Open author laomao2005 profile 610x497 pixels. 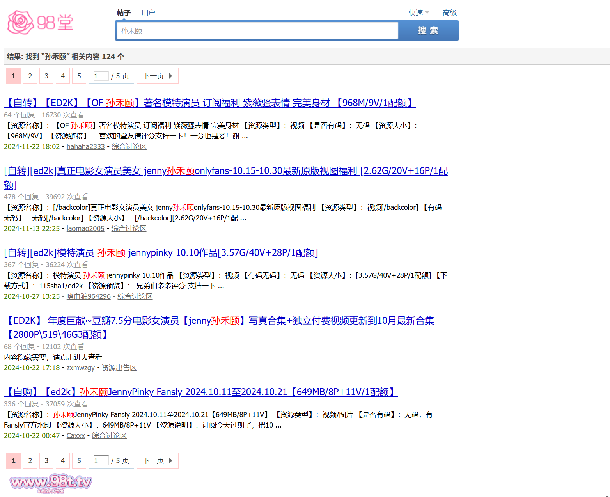(85, 229)
